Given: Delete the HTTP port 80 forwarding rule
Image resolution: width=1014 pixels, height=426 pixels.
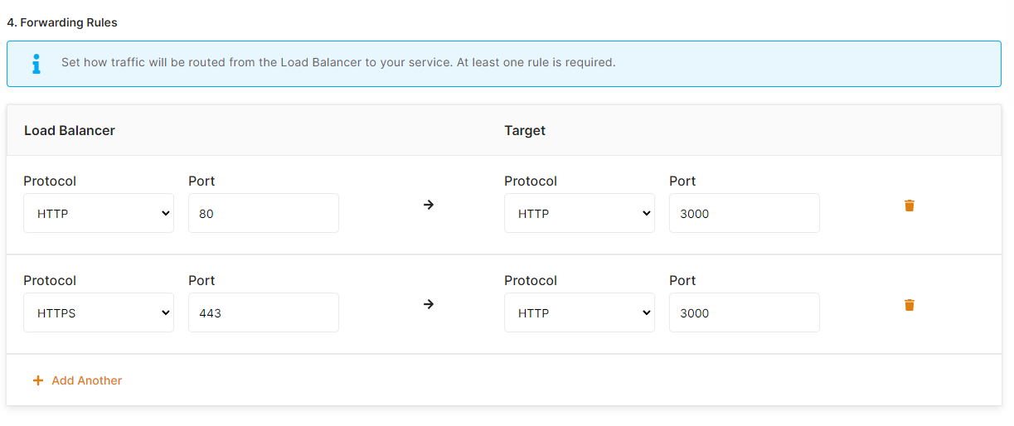Looking at the screenshot, I should 909,206.
